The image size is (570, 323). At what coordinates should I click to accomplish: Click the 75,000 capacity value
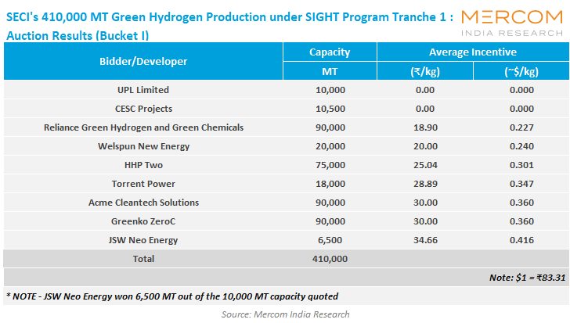pos(330,165)
